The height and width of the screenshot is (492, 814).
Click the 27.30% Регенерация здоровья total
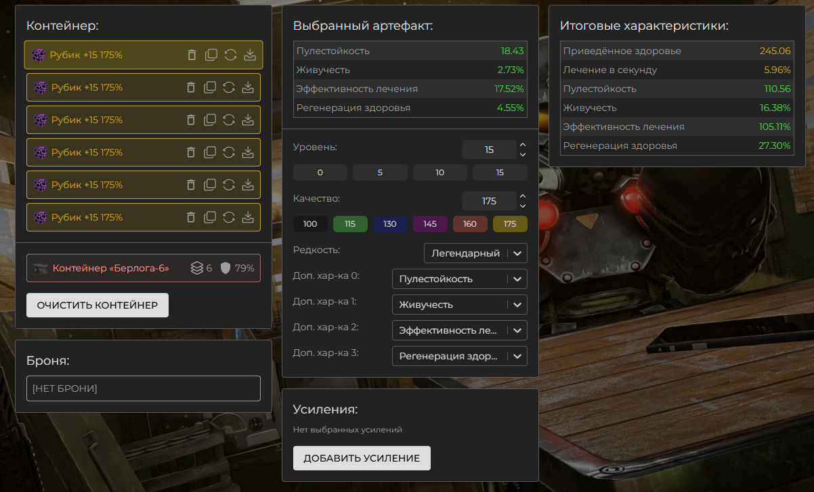(775, 146)
